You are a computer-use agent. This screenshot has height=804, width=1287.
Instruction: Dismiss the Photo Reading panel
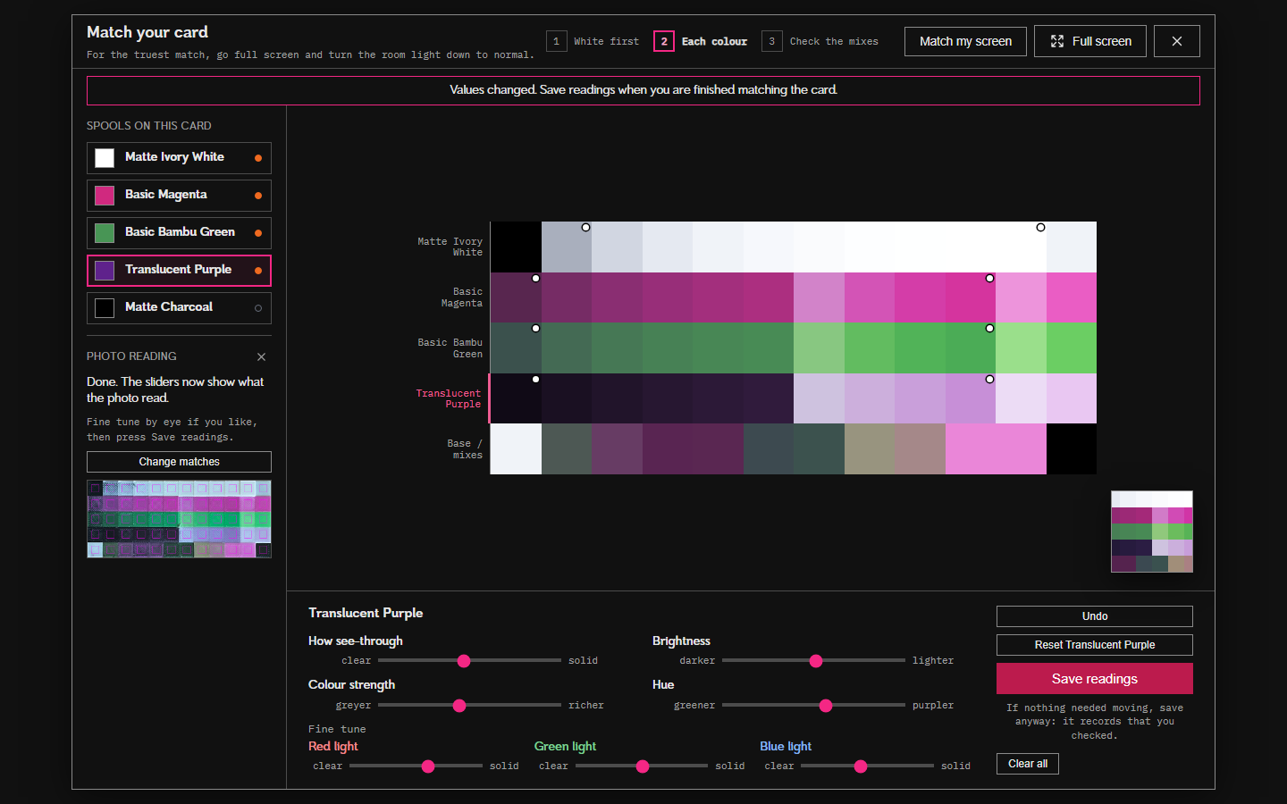tap(261, 356)
